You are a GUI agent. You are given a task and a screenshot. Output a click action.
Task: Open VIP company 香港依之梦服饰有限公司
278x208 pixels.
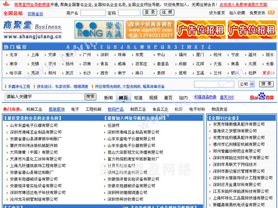tap(235, 131)
